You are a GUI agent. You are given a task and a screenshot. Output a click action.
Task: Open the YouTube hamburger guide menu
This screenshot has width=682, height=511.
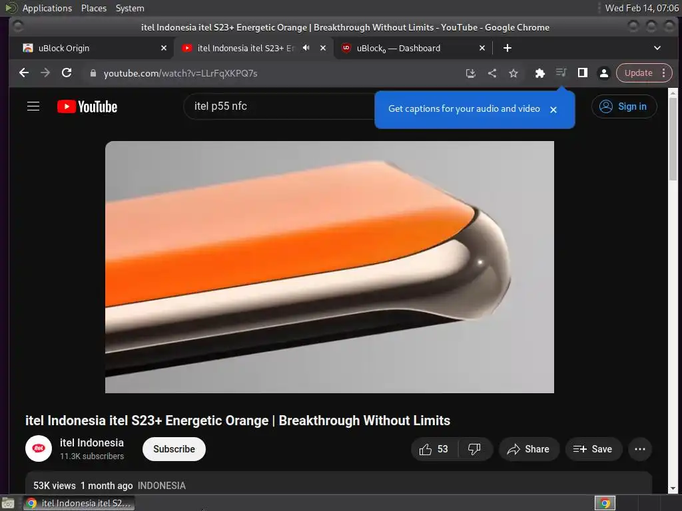(x=33, y=106)
